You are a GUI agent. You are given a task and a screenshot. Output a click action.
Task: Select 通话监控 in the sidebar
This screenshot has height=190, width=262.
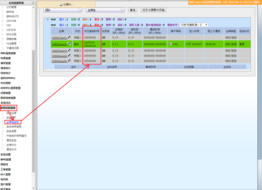11,140
